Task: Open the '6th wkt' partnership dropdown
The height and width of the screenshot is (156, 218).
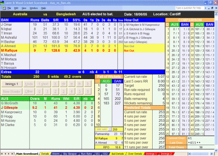Action: (110, 129)
